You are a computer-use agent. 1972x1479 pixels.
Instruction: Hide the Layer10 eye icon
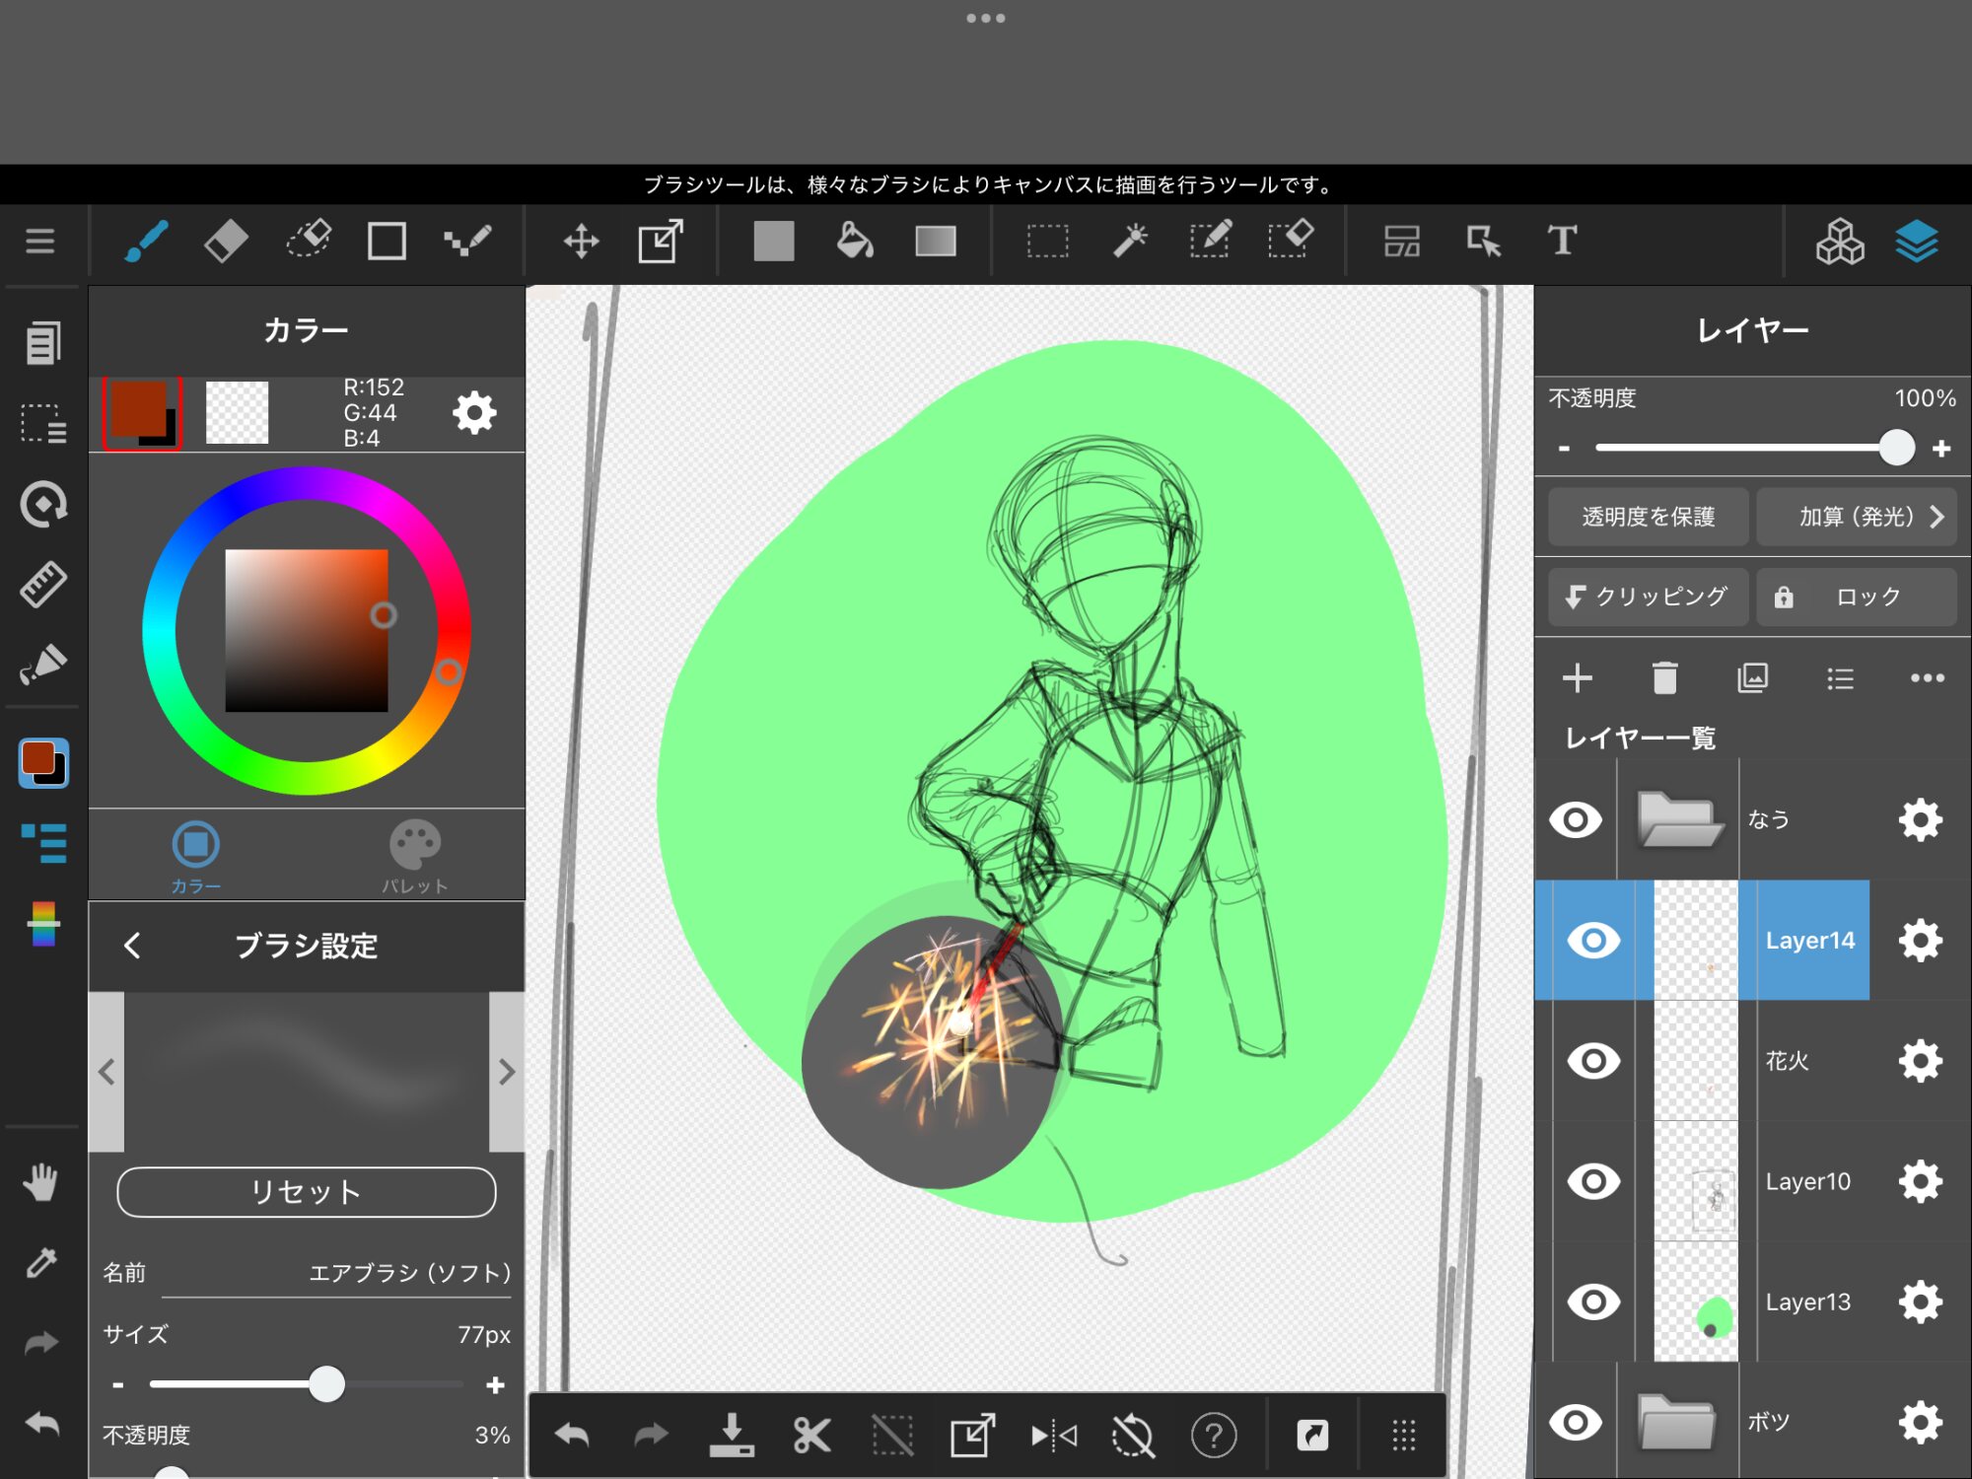[1593, 1181]
